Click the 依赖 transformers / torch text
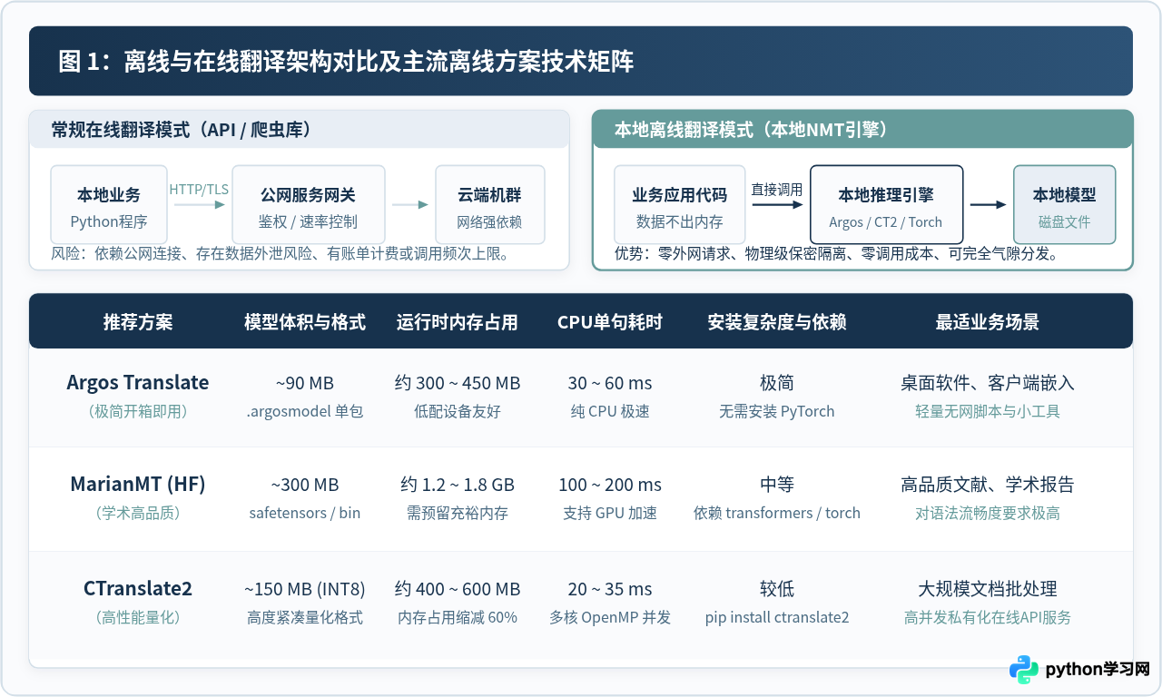 click(777, 513)
